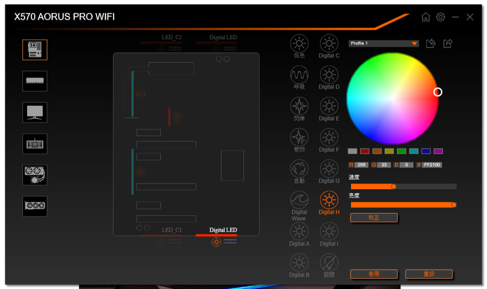Open settings gear icon
This screenshot has width=487, height=289.
tap(440, 17)
